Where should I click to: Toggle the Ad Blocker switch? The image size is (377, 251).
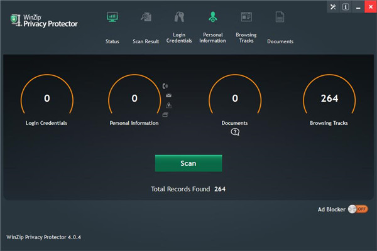[x=358, y=209]
